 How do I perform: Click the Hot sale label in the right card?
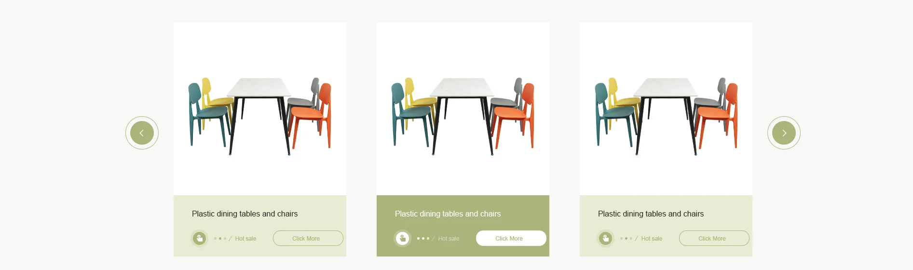pos(652,239)
